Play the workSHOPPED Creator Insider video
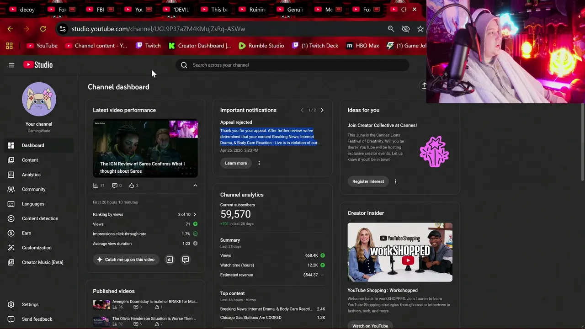The height and width of the screenshot is (329, 585). (400, 252)
